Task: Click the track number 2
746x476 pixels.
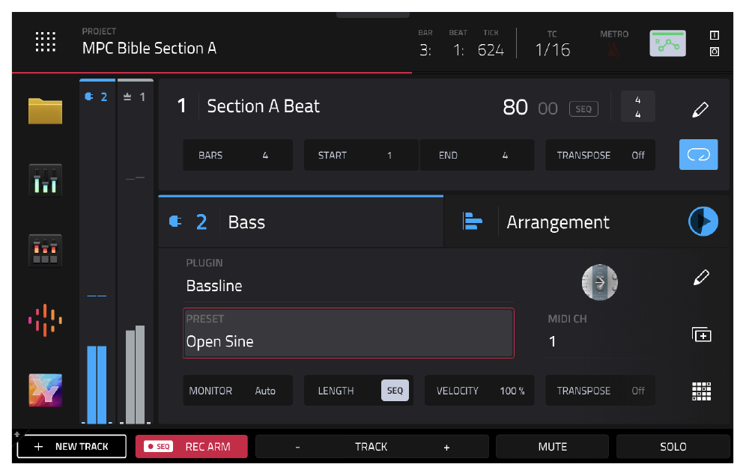Action: [x=201, y=222]
